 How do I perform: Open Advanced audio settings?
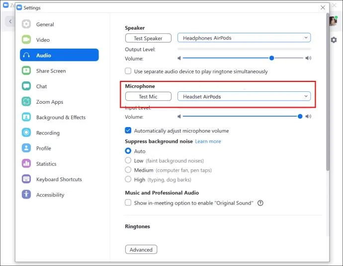(141, 250)
